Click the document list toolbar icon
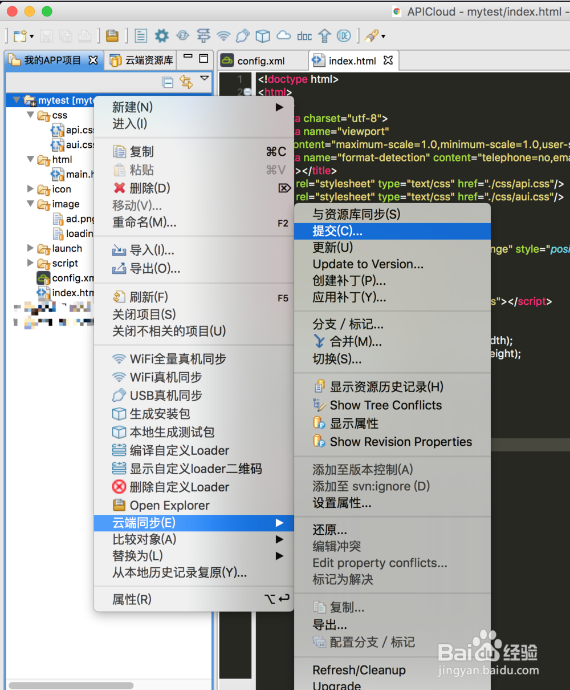The height and width of the screenshot is (690, 570). [141, 36]
